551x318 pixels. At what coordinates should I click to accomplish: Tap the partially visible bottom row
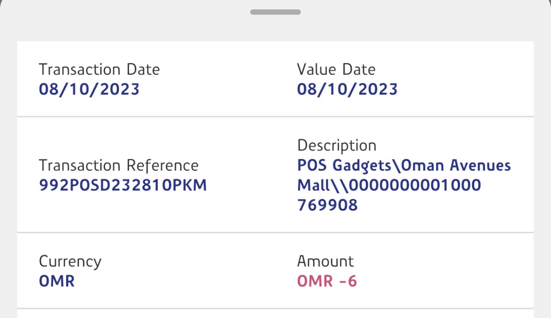[x=275, y=314]
